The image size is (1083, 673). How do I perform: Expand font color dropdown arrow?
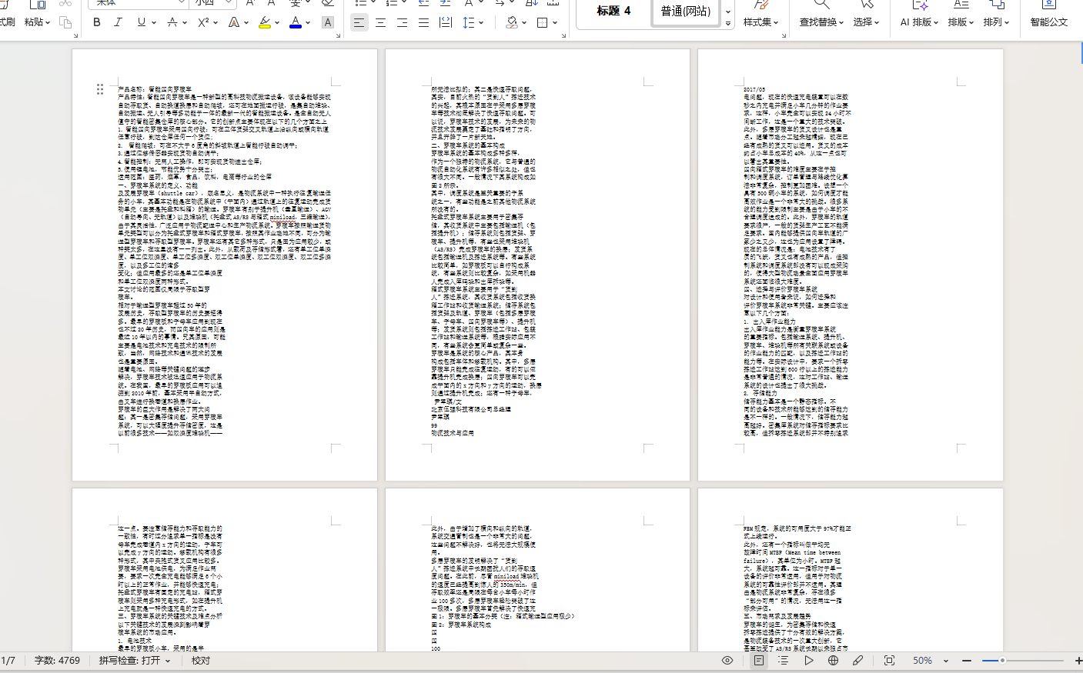[308, 22]
